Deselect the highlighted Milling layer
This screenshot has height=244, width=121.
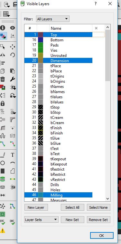click(x=58, y=195)
